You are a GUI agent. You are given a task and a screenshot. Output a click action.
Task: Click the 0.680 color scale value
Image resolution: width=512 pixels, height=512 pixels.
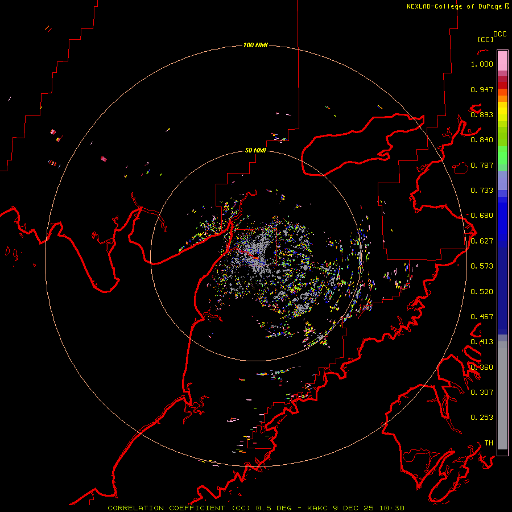pyautogui.click(x=482, y=216)
